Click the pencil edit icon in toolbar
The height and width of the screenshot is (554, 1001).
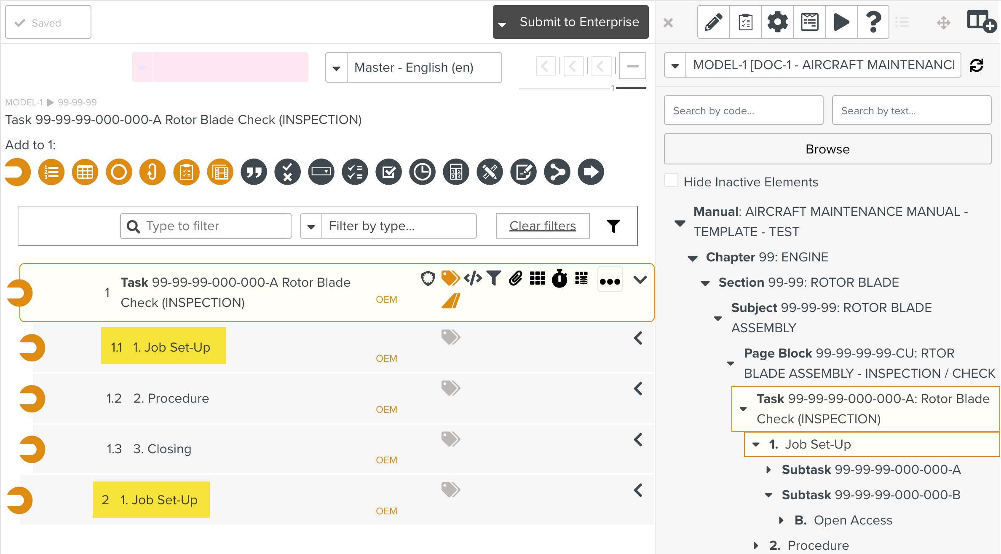[713, 22]
